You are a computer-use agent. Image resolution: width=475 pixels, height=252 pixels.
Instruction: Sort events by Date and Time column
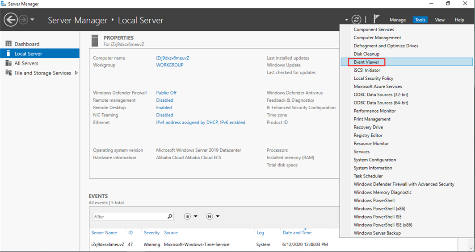297,233
